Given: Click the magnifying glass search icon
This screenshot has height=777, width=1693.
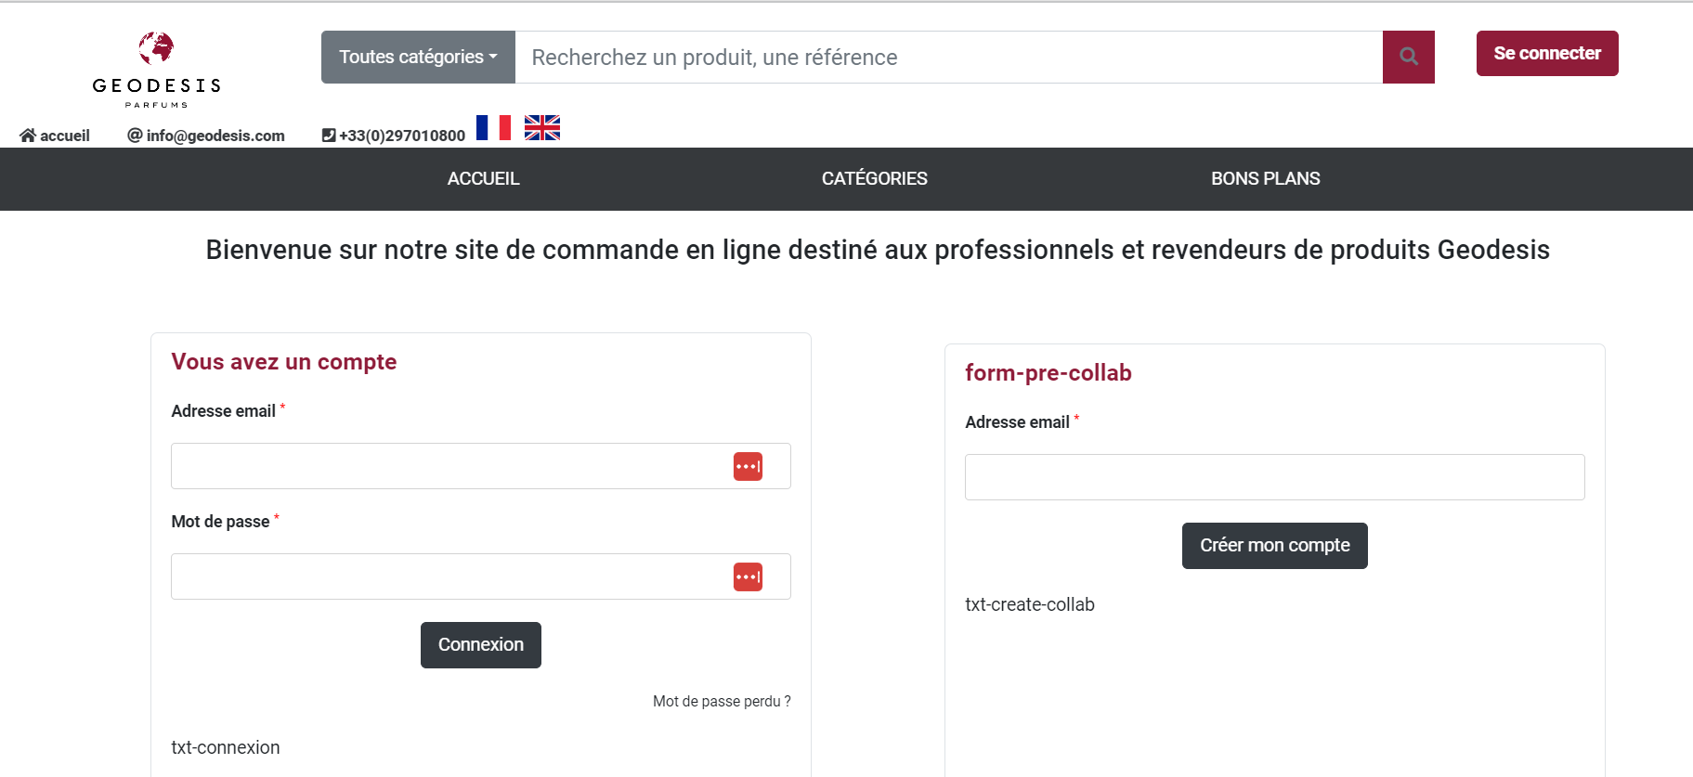Looking at the screenshot, I should click(x=1408, y=57).
